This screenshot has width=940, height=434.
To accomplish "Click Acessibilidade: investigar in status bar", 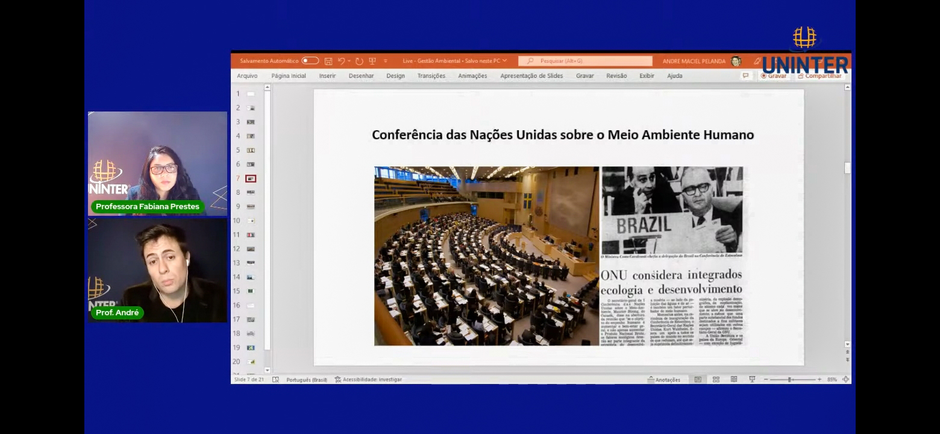I will (368, 380).
